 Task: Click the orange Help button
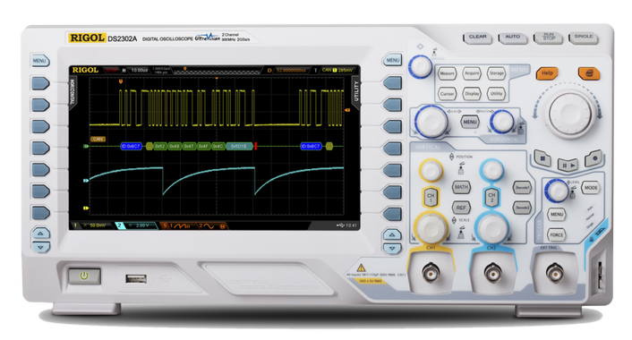[x=547, y=73]
